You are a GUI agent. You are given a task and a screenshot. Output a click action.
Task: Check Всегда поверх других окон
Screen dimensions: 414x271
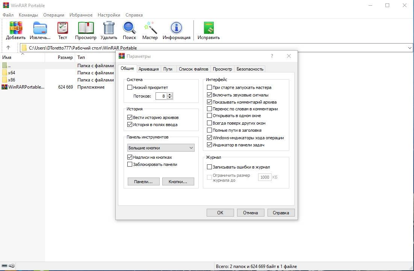(x=209, y=123)
